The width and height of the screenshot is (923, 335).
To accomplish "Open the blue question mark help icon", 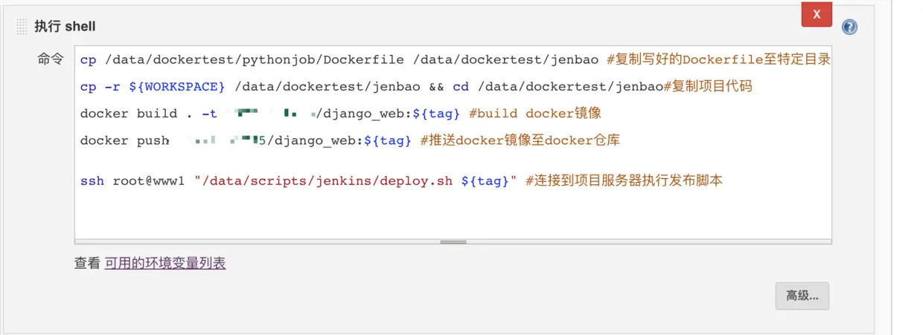I will (x=849, y=27).
